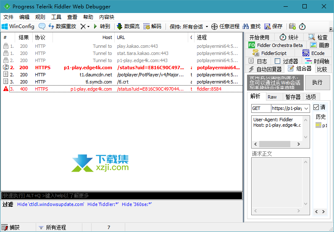Replay sessions with 数据重放
The width and height of the screenshot is (334, 232).
pos(62,26)
